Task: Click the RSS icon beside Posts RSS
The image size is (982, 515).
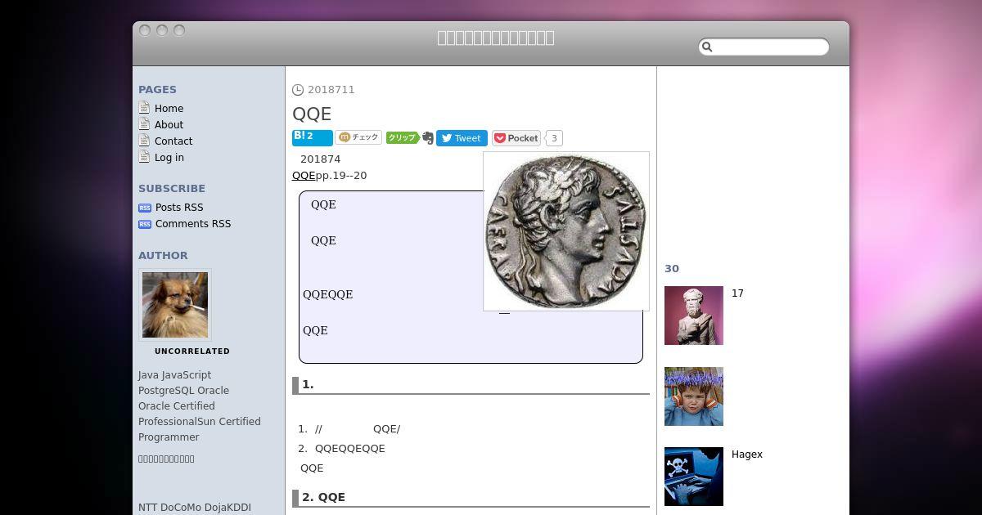Action: [145, 208]
